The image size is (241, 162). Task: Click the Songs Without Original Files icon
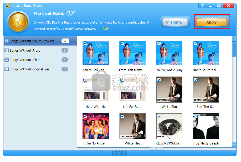click(7, 69)
